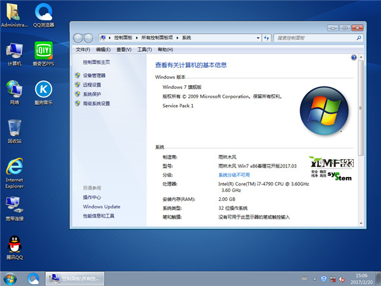Click the Service Pack 1 text

click(178, 106)
